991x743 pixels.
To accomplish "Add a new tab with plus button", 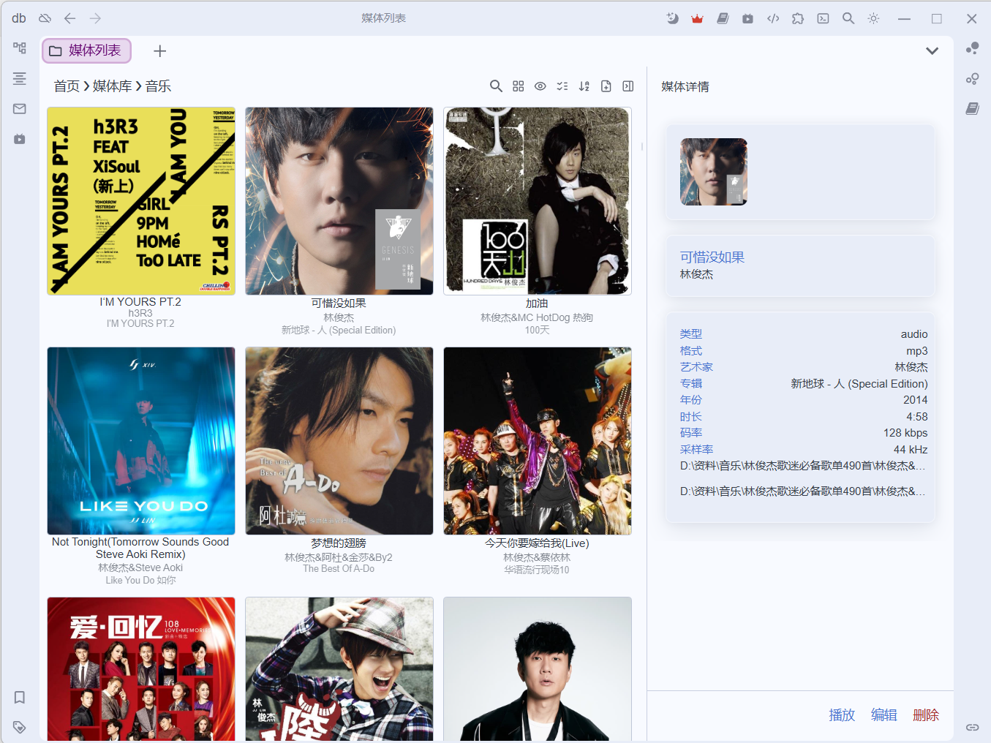I will point(160,51).
